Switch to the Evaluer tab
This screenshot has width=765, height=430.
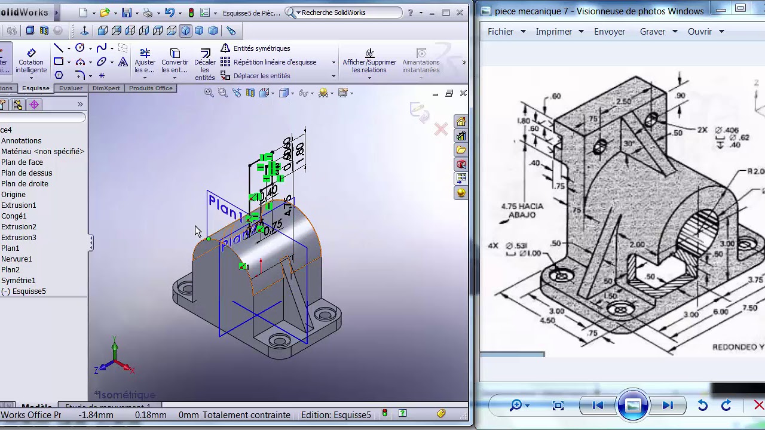(x=71, y=88)
